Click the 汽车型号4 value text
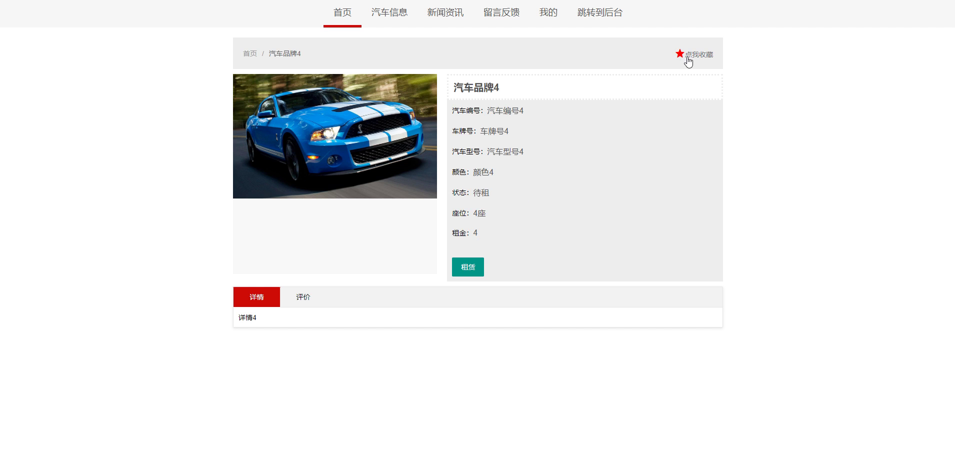955x464 pixels. coord(505,151)
